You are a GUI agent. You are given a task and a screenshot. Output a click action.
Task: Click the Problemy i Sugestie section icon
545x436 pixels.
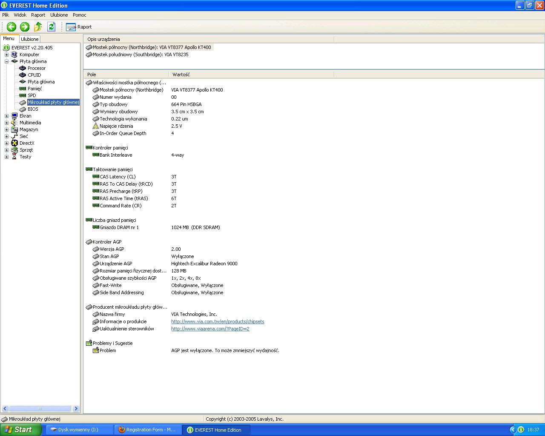pos(89,343)
